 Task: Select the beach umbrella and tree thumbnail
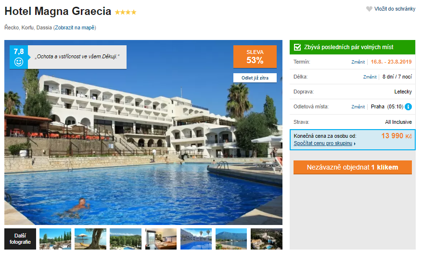tap(90, 239)
